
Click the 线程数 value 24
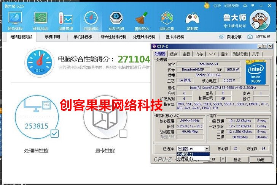coord(263,148)
